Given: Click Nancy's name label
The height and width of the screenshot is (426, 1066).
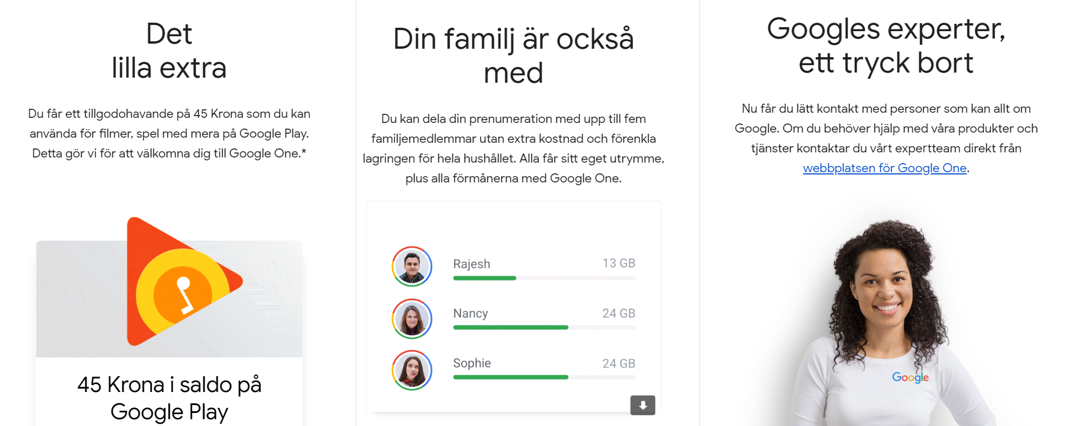Looking at the screenshot, I should (x=470, y=313).
